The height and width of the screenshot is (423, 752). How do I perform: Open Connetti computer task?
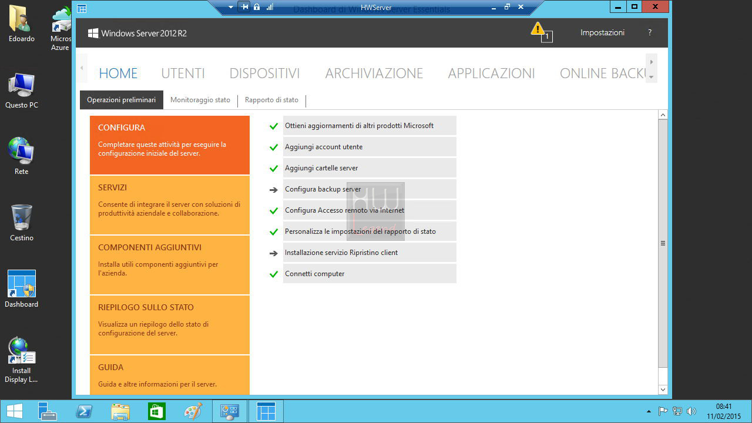(x=370, y=274)
